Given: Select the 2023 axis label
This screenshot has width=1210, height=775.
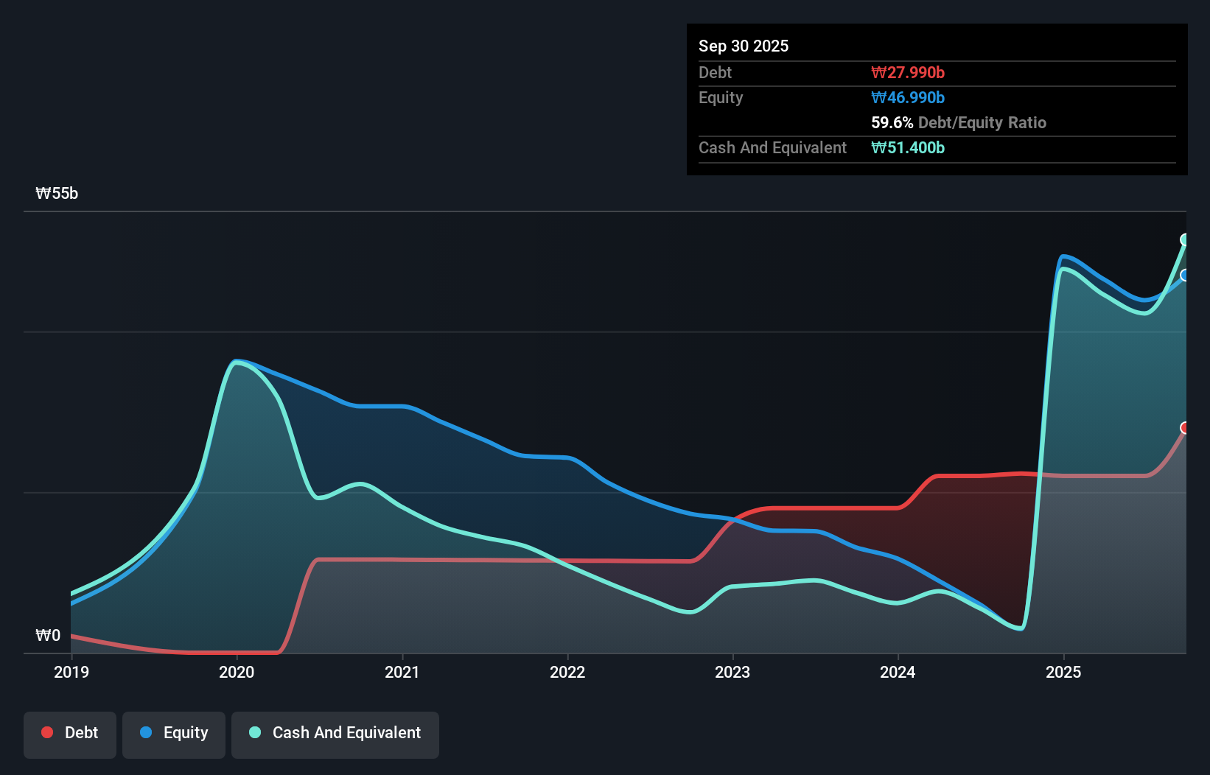Looking at the screenshot, I should coord(733,672).
